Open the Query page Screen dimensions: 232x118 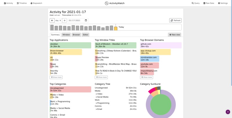(195, 3)
